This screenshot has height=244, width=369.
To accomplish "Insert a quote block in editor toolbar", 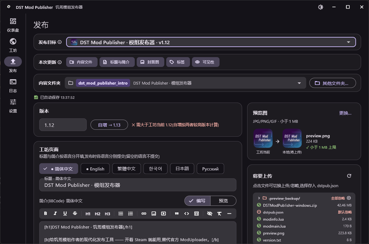I will coord(177,213).
